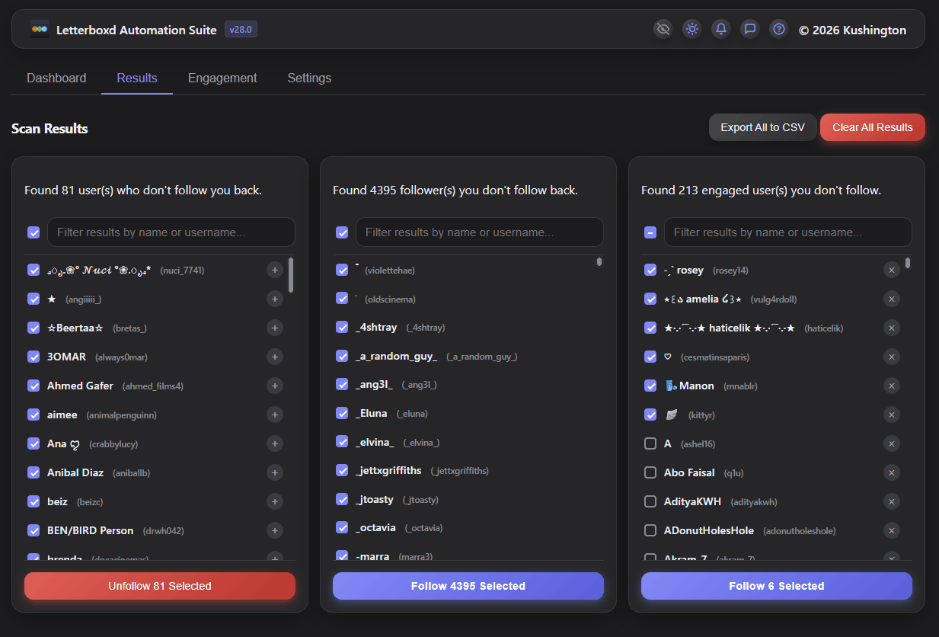939x637 pixels.
Task: Click scrollbar thumb in followers list
Action: (599, 261)
